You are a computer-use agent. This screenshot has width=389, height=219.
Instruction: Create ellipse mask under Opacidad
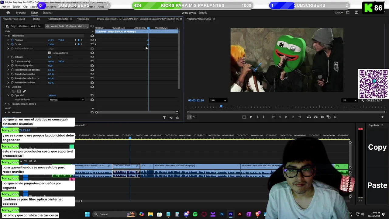pyautogui.click(x=13, y=91)
